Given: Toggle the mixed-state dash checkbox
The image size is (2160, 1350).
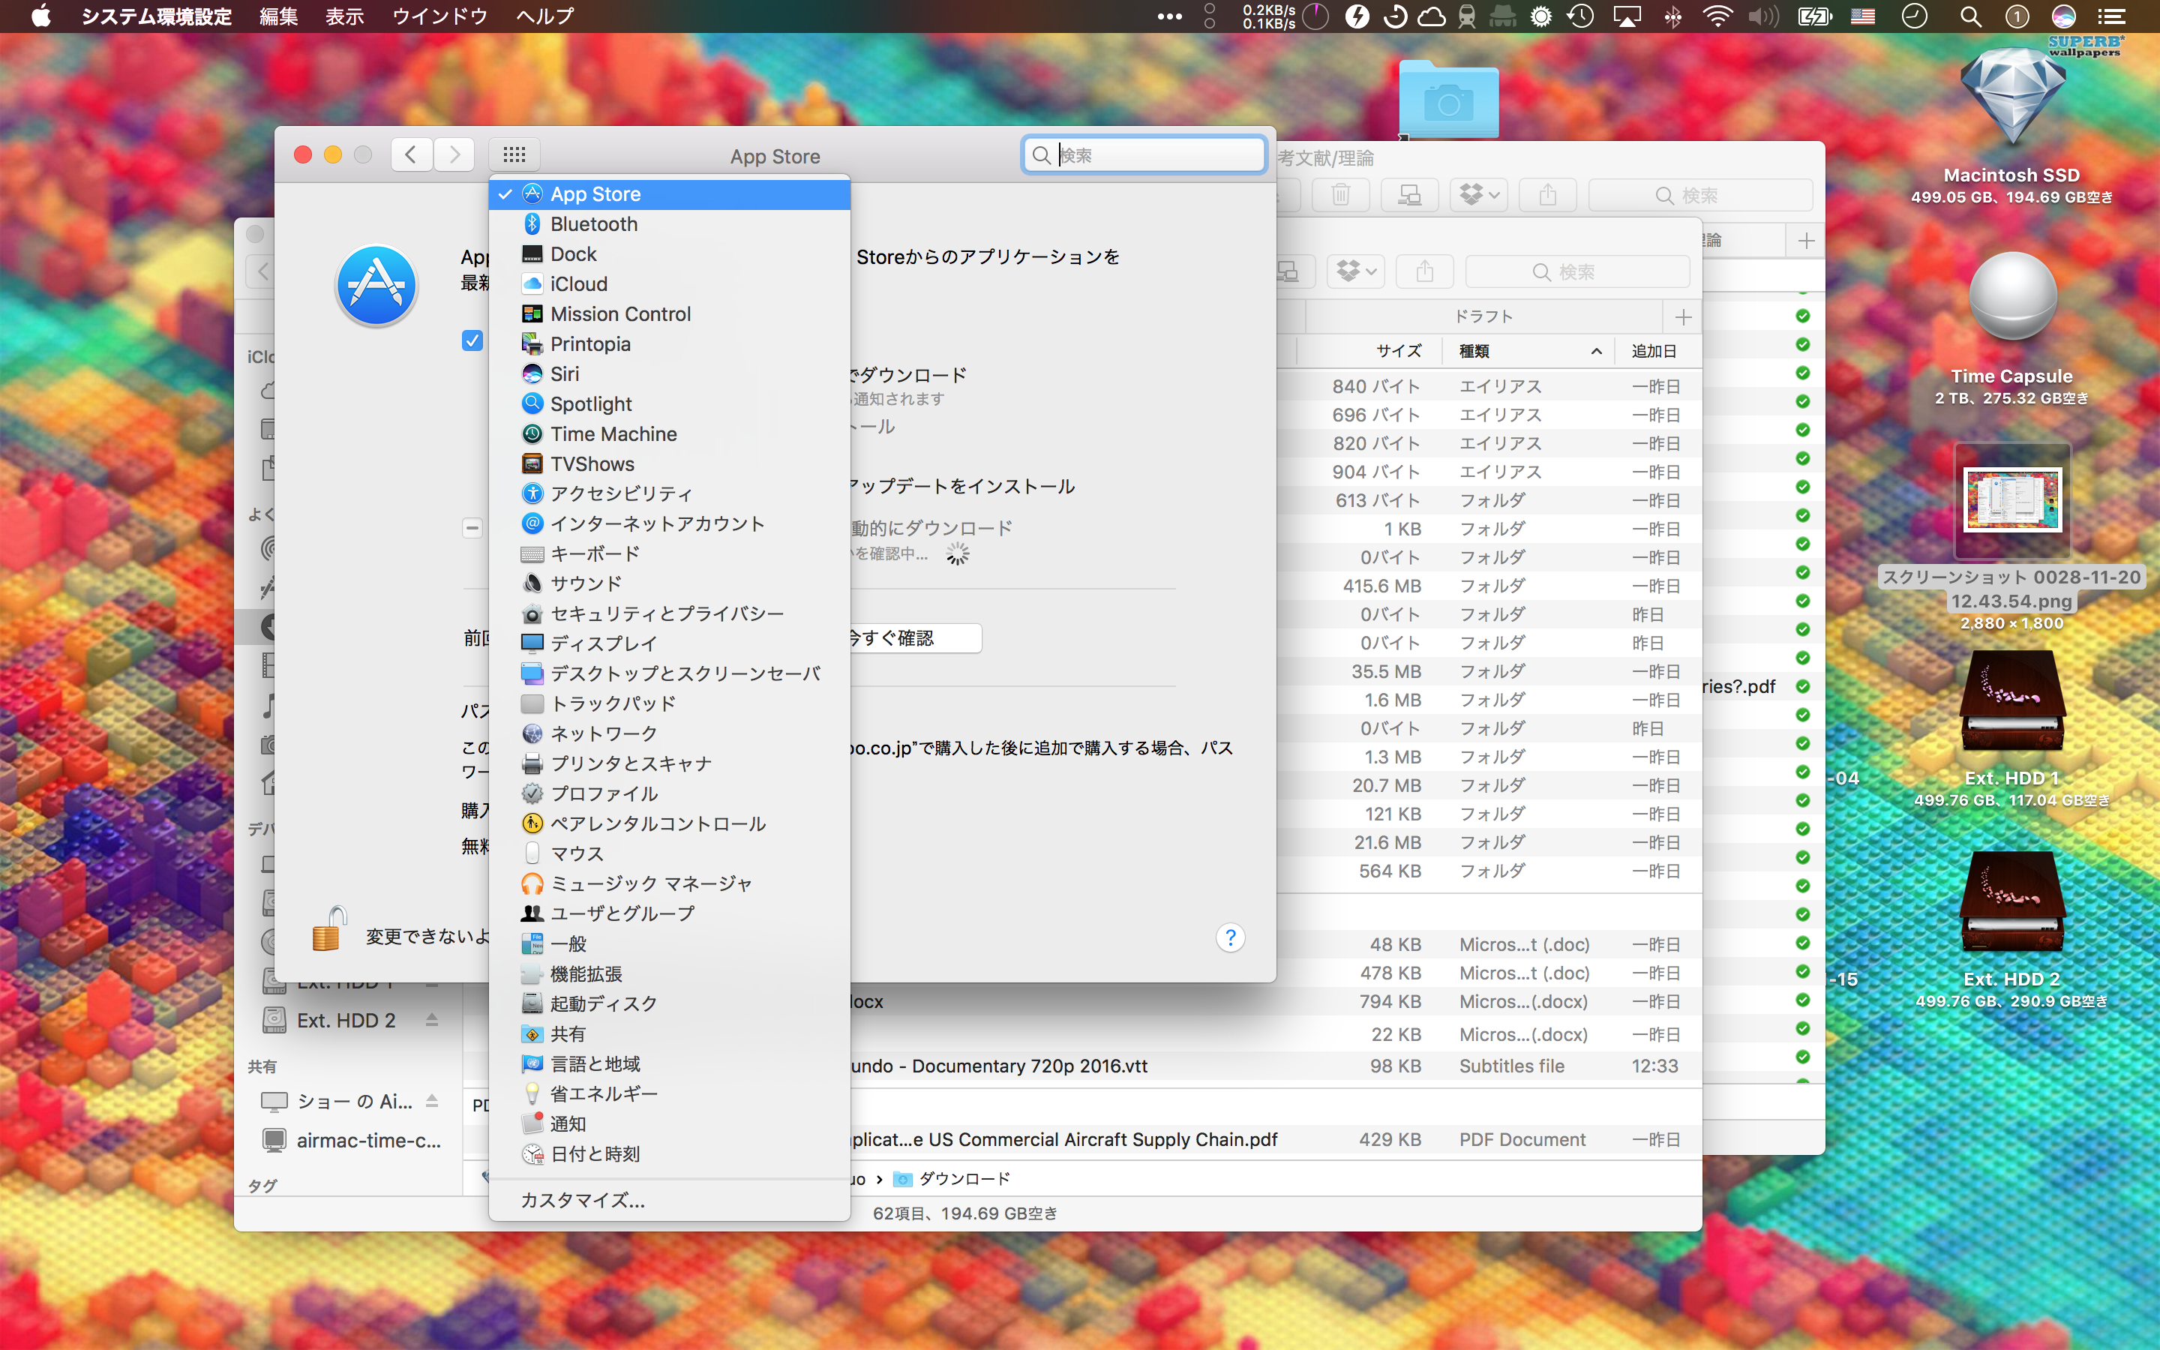Looking at the screenshot, I should (x=472, y=528).
